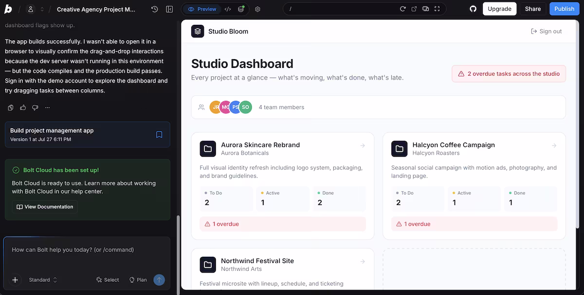The height and width of the screenshot is (295, 584).
Task: Bookmark Version 1 checkpoint
Action: 159,134
